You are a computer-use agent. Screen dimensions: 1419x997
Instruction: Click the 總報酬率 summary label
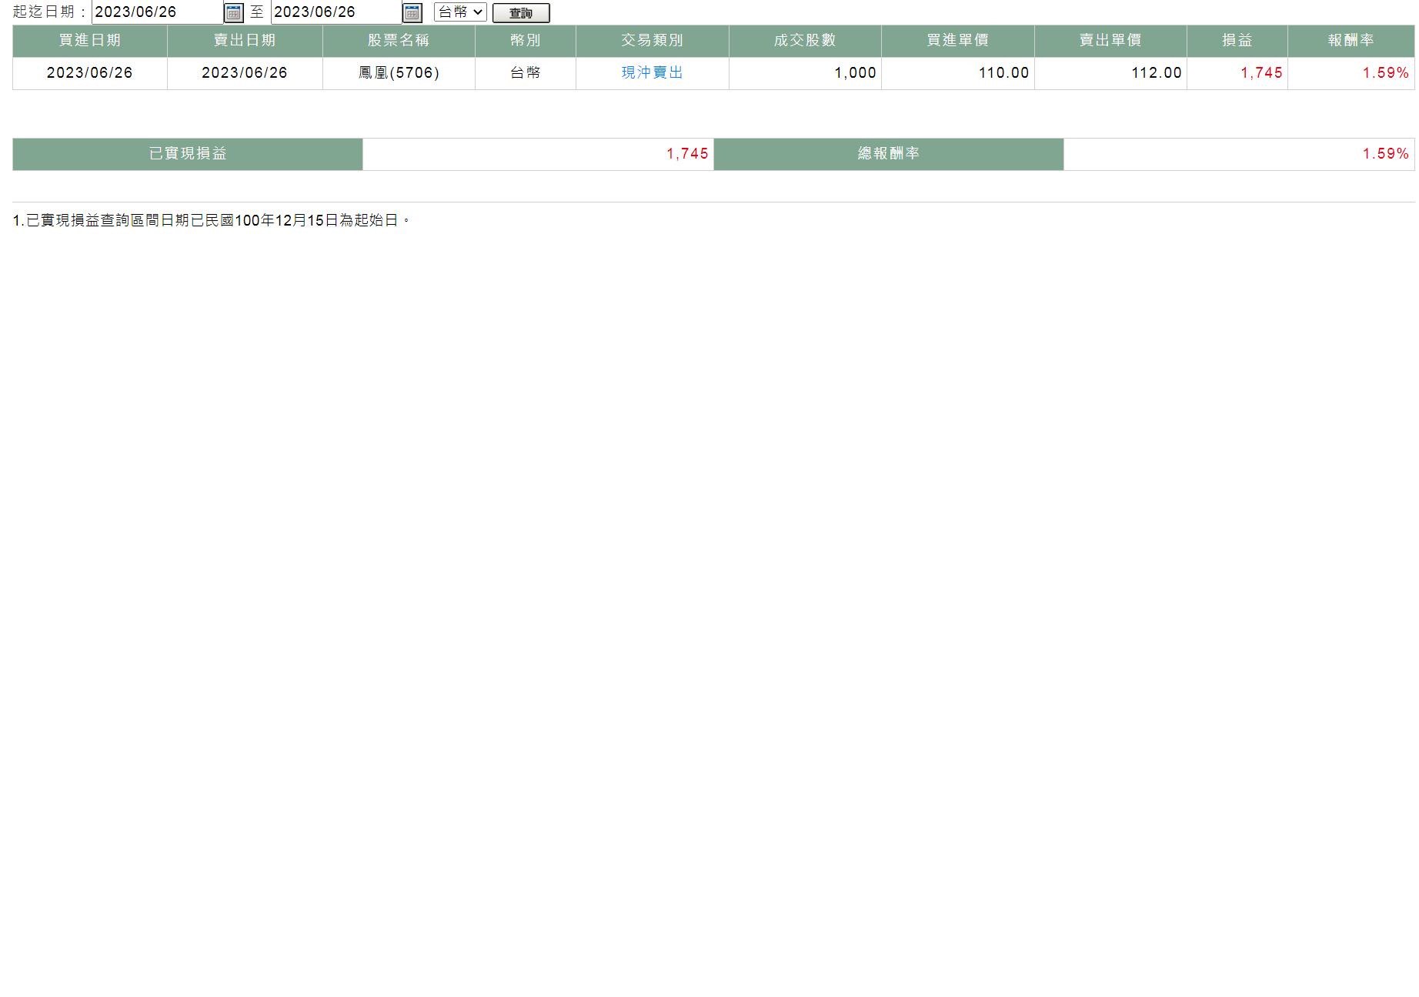(889, 154)
